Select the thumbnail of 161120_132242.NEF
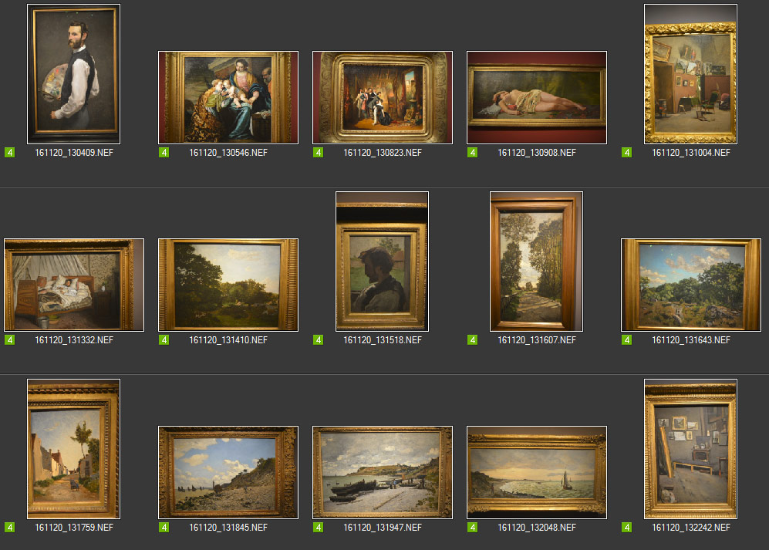The width and height of the screenshot is (769, 550). pos(690,449)
